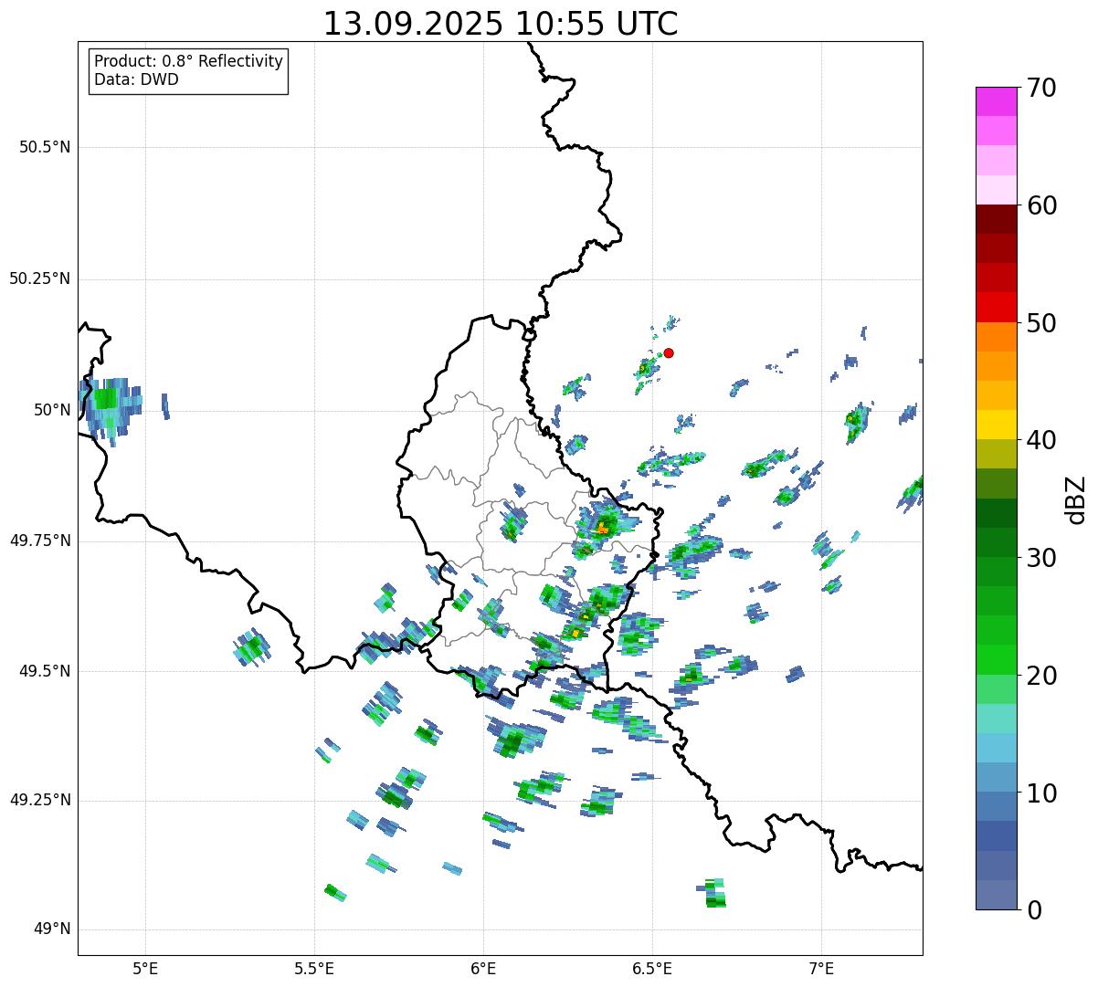Screen dimensions: 1098x987
Task: Click the 50.25°N latitude label
Action: point(39,278)
